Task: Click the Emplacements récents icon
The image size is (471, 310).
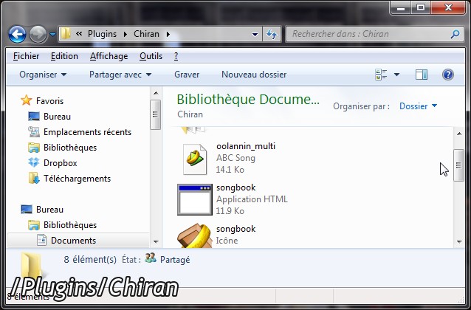Action: 34,132
